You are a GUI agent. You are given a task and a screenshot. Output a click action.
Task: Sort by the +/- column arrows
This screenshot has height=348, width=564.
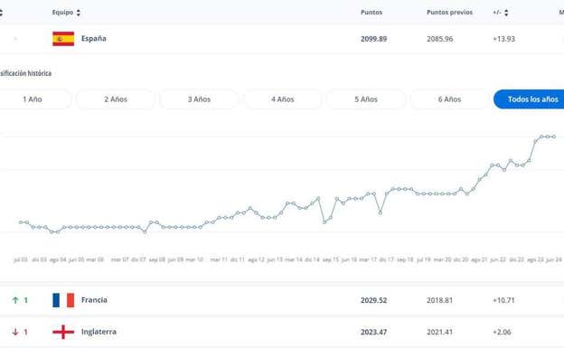(506, 13)
